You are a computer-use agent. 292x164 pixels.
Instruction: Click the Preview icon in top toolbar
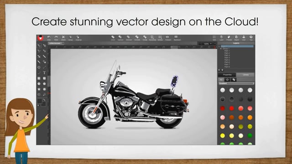point(229,38)
